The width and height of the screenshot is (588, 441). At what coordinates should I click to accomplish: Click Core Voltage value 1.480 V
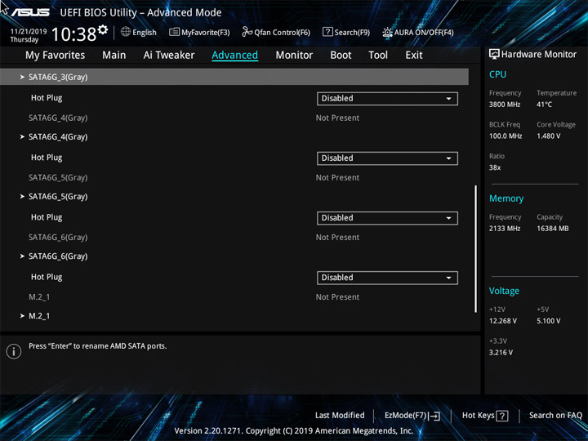click(x=549, y=136)
